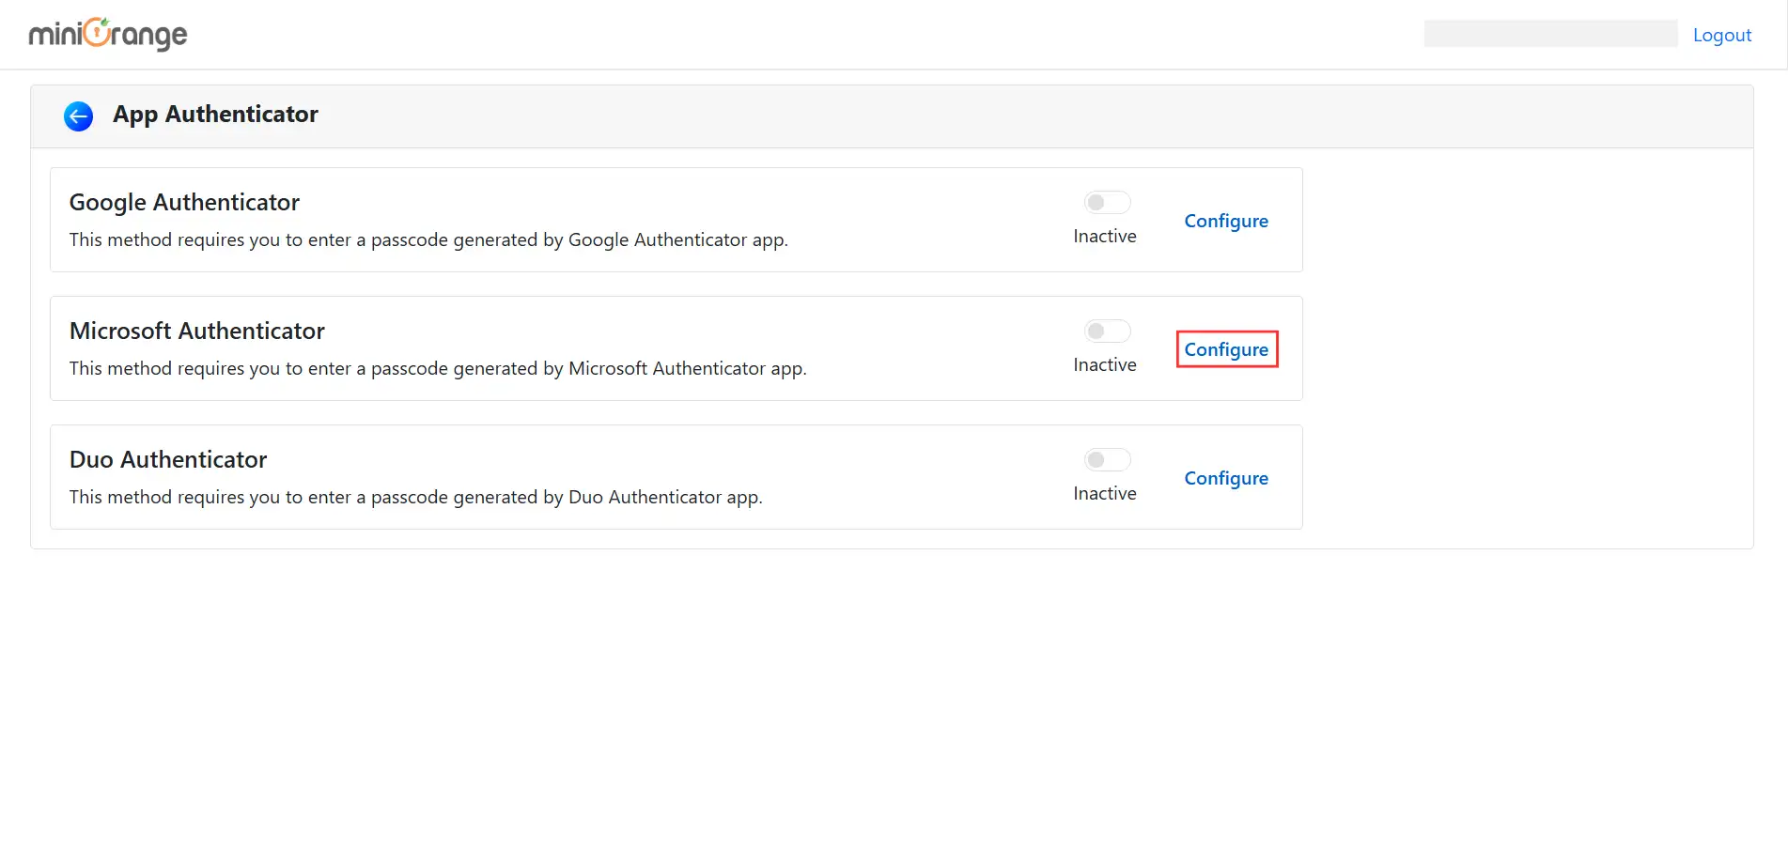Toggle the Microsoft Authenticator switch

coord(1107,331)
